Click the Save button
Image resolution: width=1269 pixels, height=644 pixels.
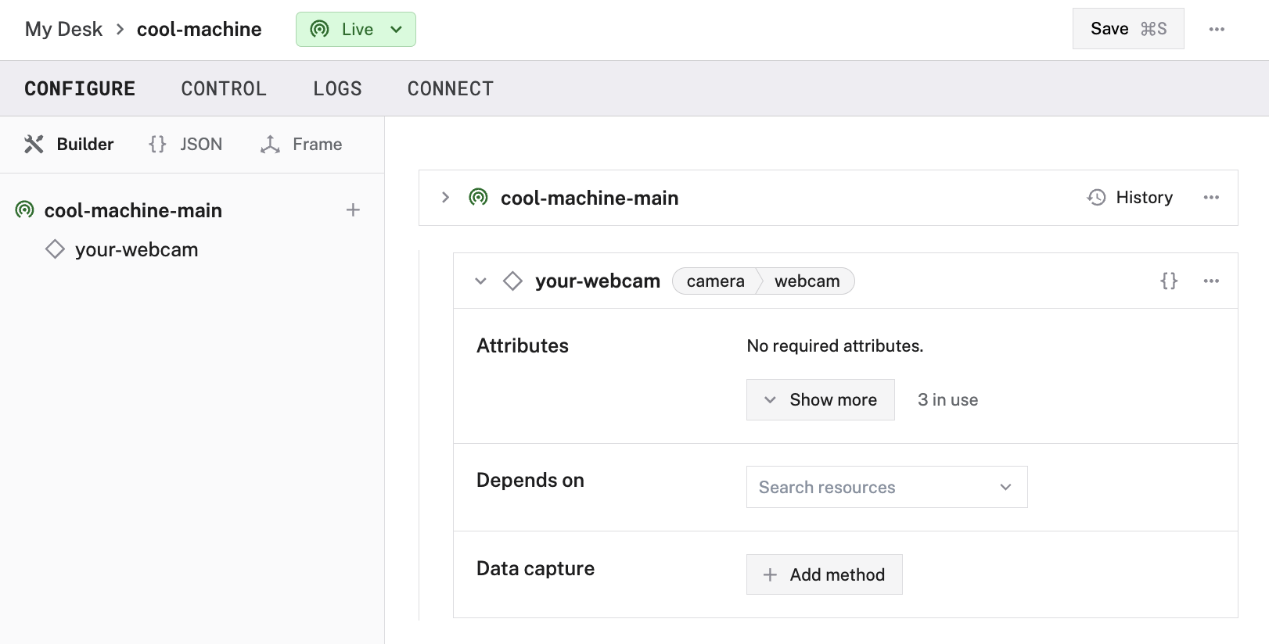pos(1127,29)
